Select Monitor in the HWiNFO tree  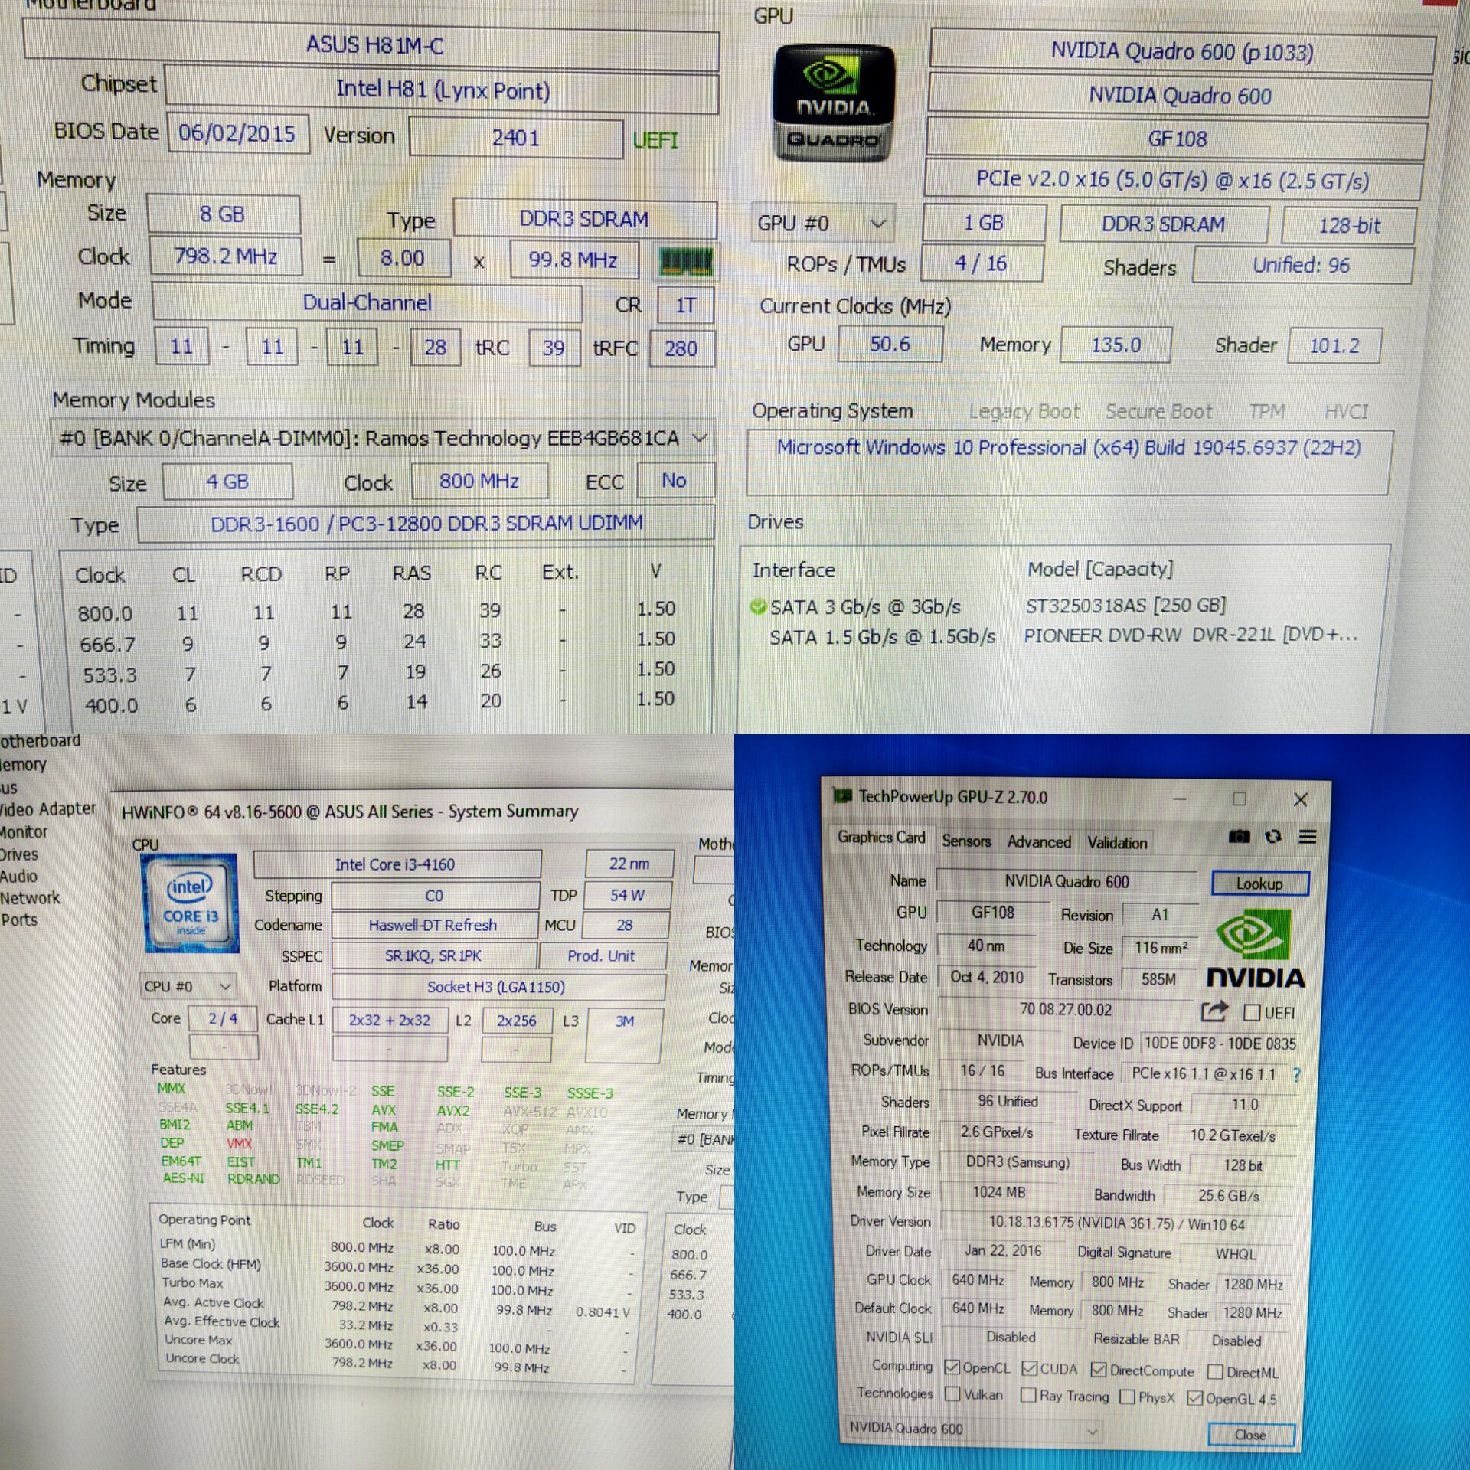24,831
